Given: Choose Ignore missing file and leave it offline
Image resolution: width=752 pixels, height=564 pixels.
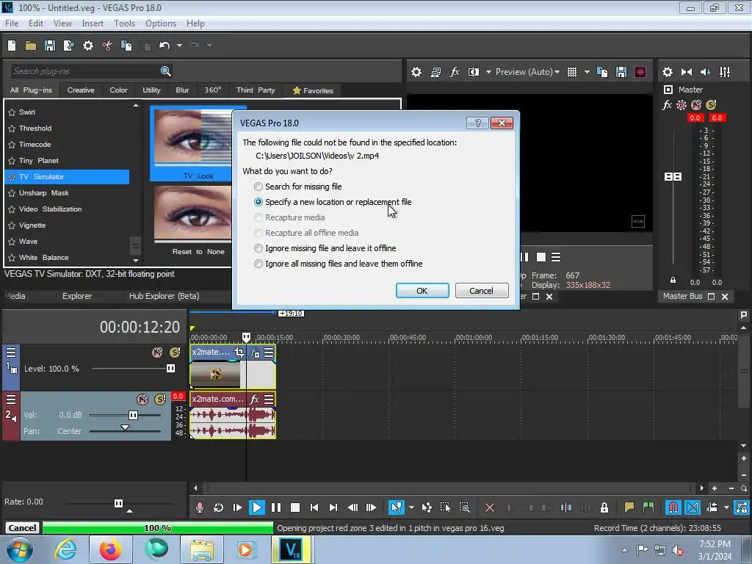Looking at the screenshot, I should tap(325, 248).
